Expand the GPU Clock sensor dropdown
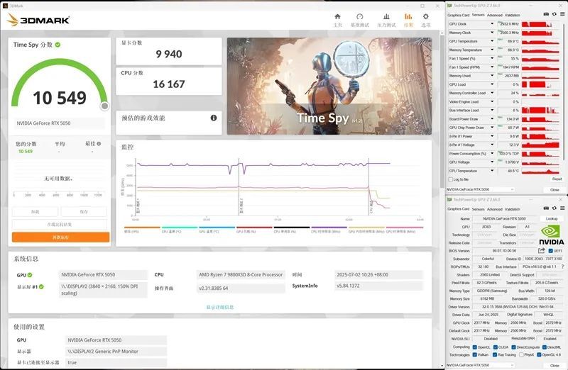 (492, 24)
